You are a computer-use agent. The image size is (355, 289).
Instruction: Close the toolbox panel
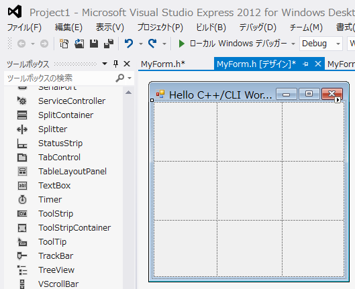127,64
